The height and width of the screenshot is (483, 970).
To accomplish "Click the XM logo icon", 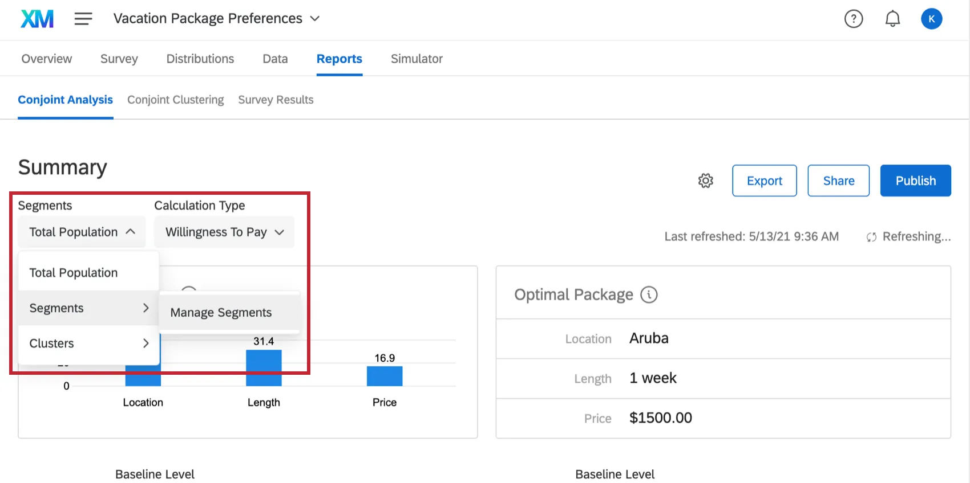I will [37, 19].
